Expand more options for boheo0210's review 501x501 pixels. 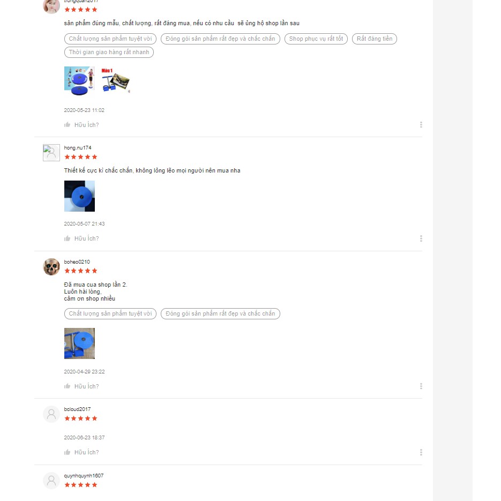tap(421, 386)
